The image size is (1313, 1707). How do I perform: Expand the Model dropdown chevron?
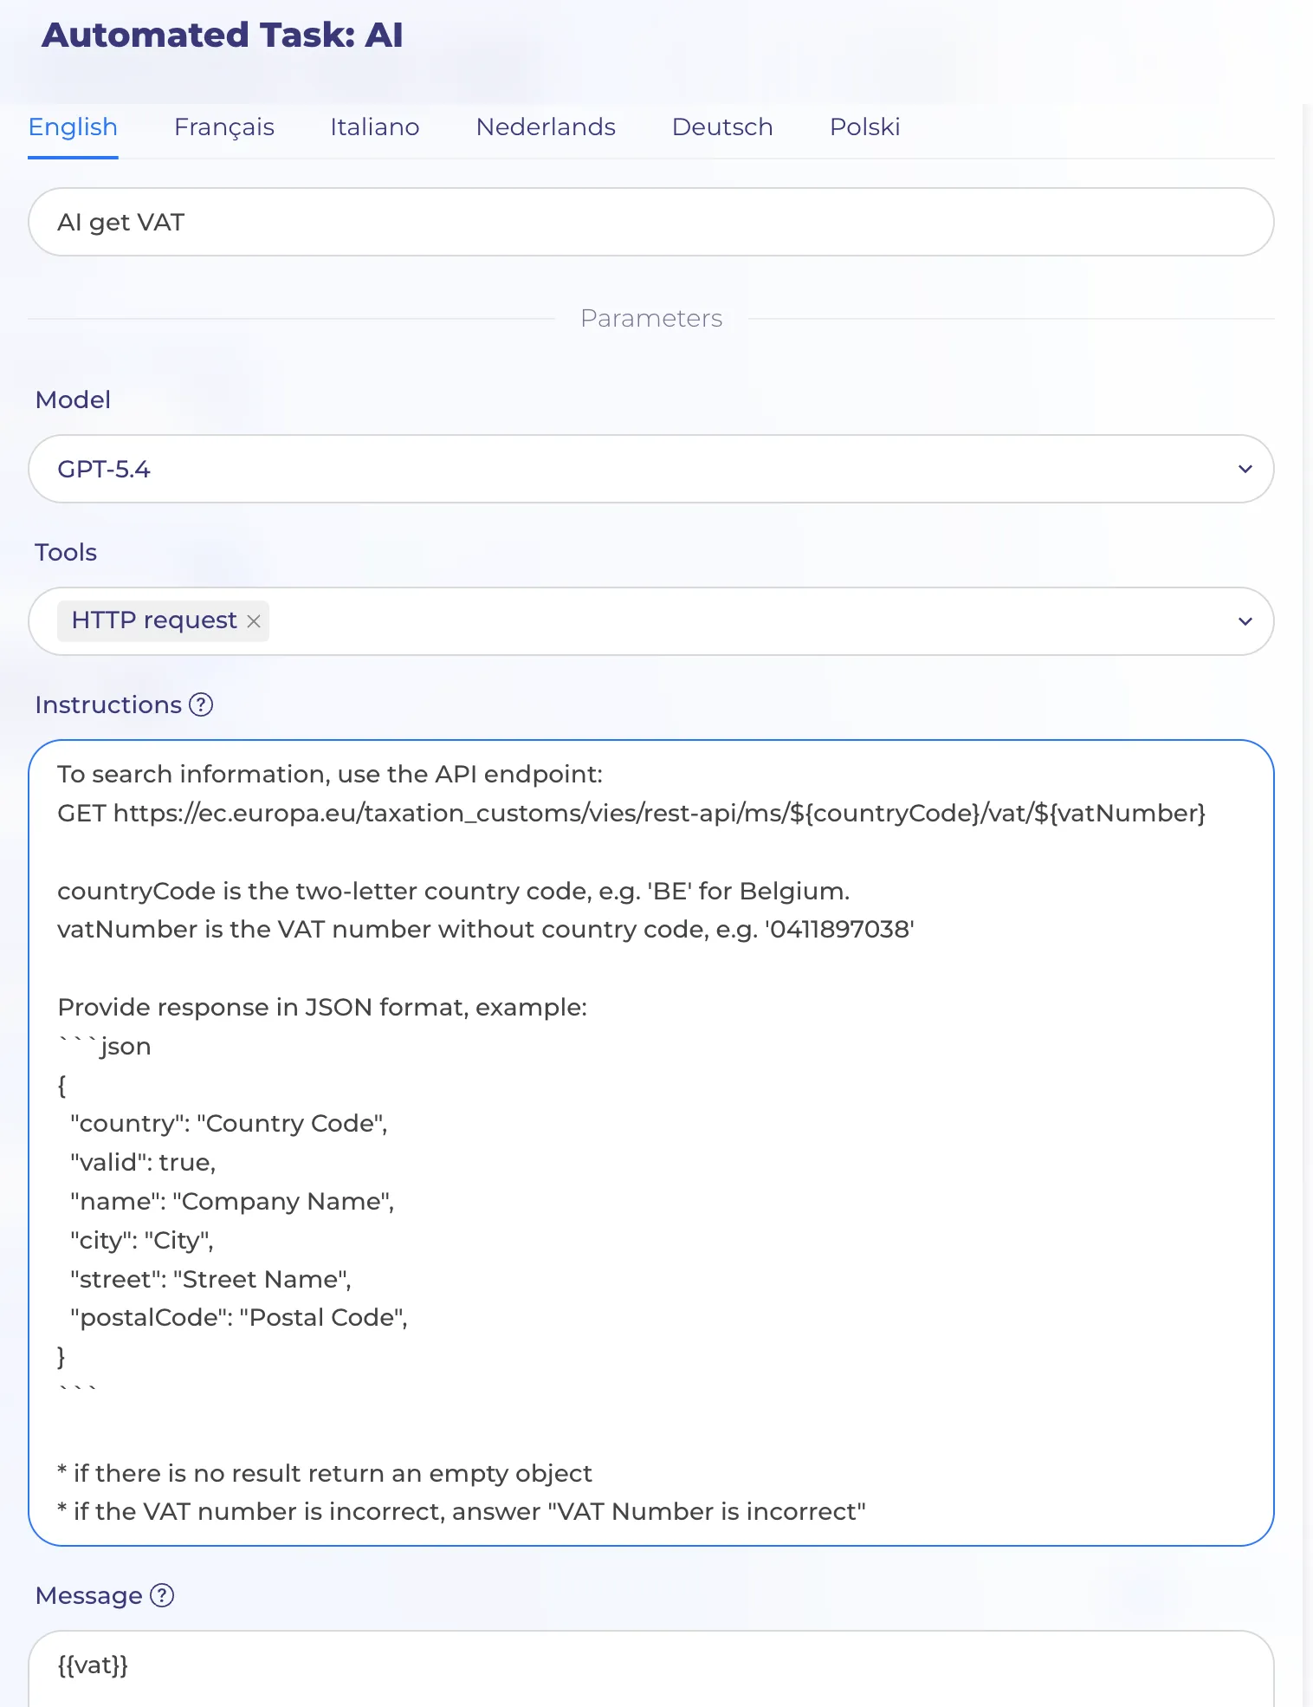[1245, 469]
